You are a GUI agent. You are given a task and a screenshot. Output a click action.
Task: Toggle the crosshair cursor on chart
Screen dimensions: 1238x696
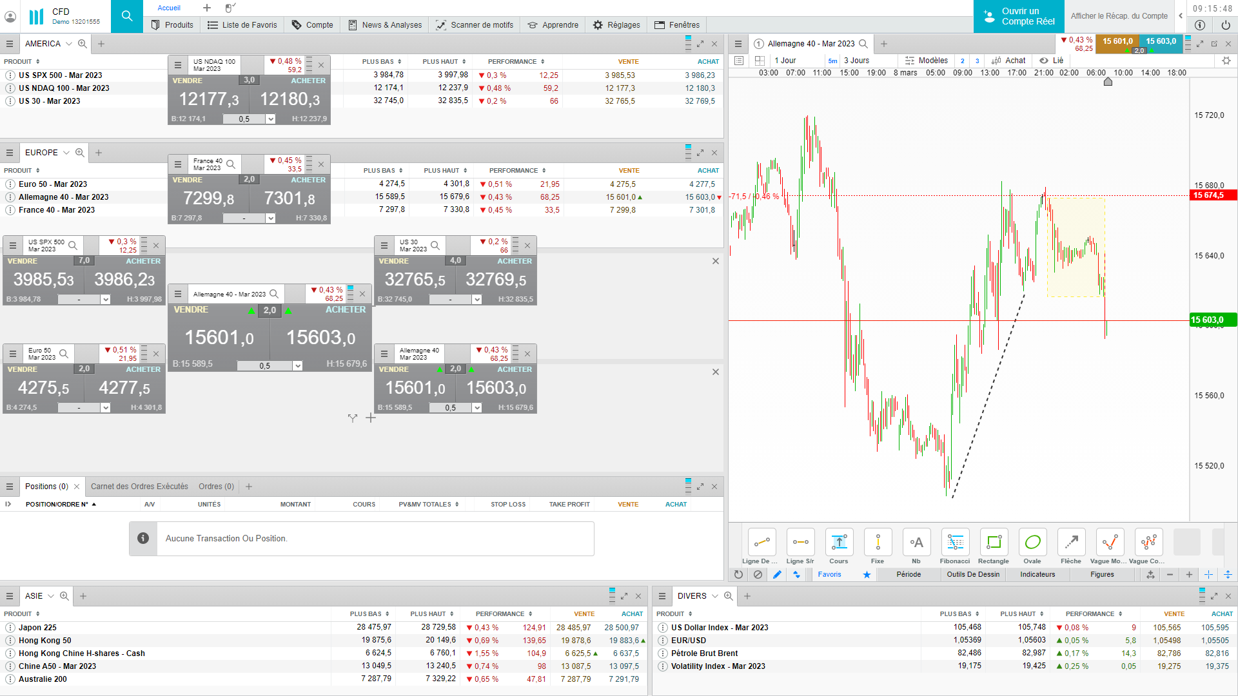point(1208,575)
